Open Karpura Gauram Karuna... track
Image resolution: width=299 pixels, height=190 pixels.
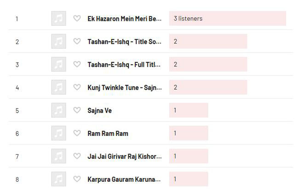(124, 179)
